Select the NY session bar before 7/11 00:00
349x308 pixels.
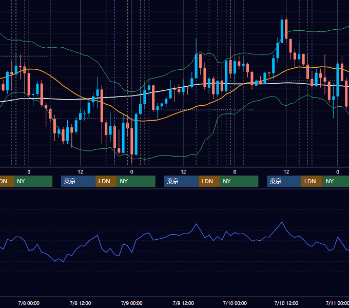point(336,181)
